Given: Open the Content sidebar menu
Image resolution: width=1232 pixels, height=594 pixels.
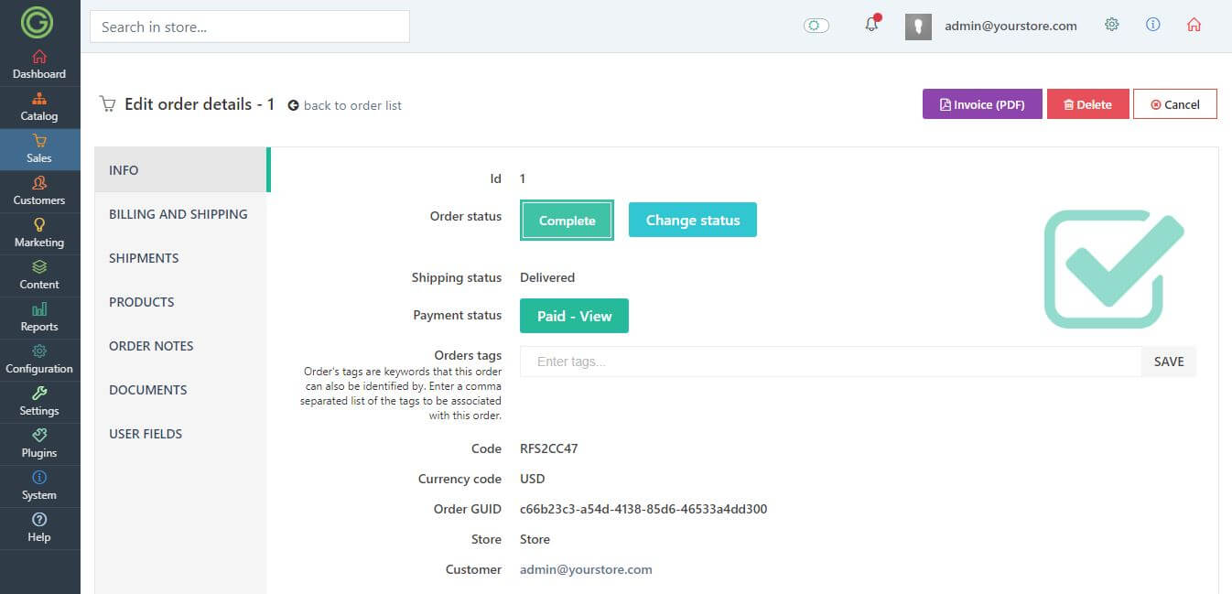Looking at the screenshot, I should point(39,275).
